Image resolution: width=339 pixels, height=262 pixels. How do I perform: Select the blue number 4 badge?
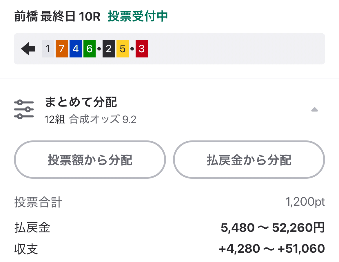point(75,49)
